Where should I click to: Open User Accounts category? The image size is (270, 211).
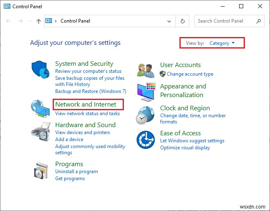(180, 65)
